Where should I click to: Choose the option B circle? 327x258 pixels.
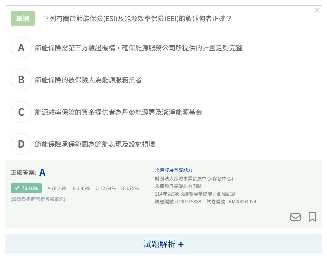(21, 80)
